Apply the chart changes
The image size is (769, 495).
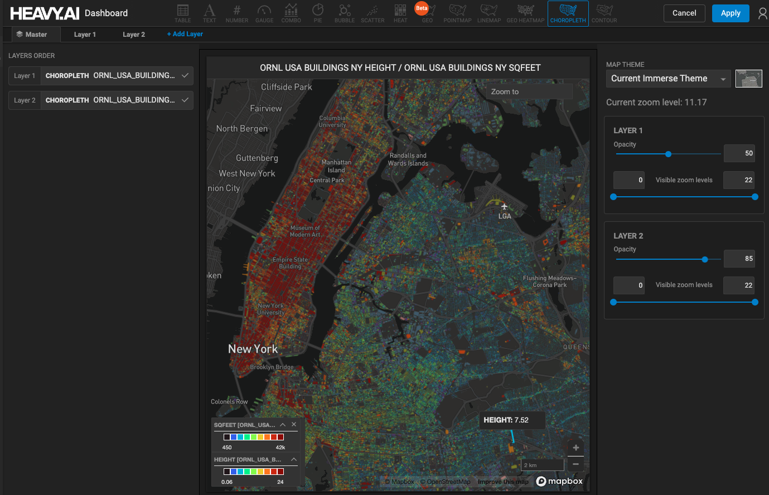pyautogui.click(x=731, y=13)
